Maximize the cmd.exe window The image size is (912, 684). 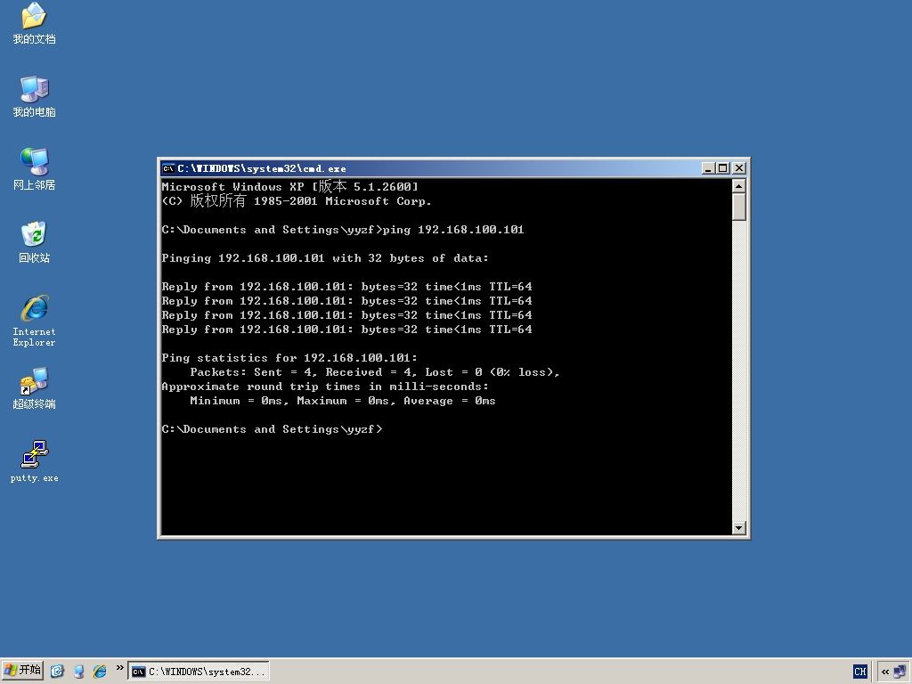click(722, 168)
